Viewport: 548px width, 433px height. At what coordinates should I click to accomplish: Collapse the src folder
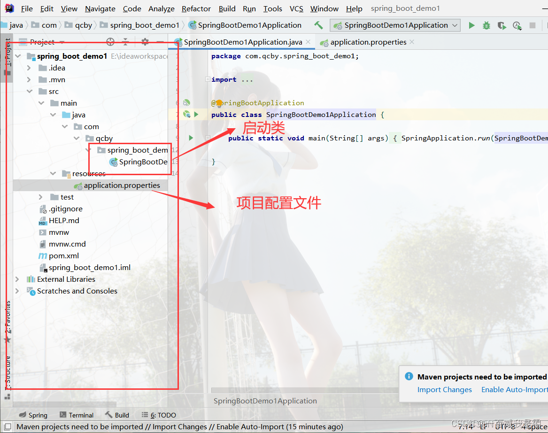coord(30,91)
